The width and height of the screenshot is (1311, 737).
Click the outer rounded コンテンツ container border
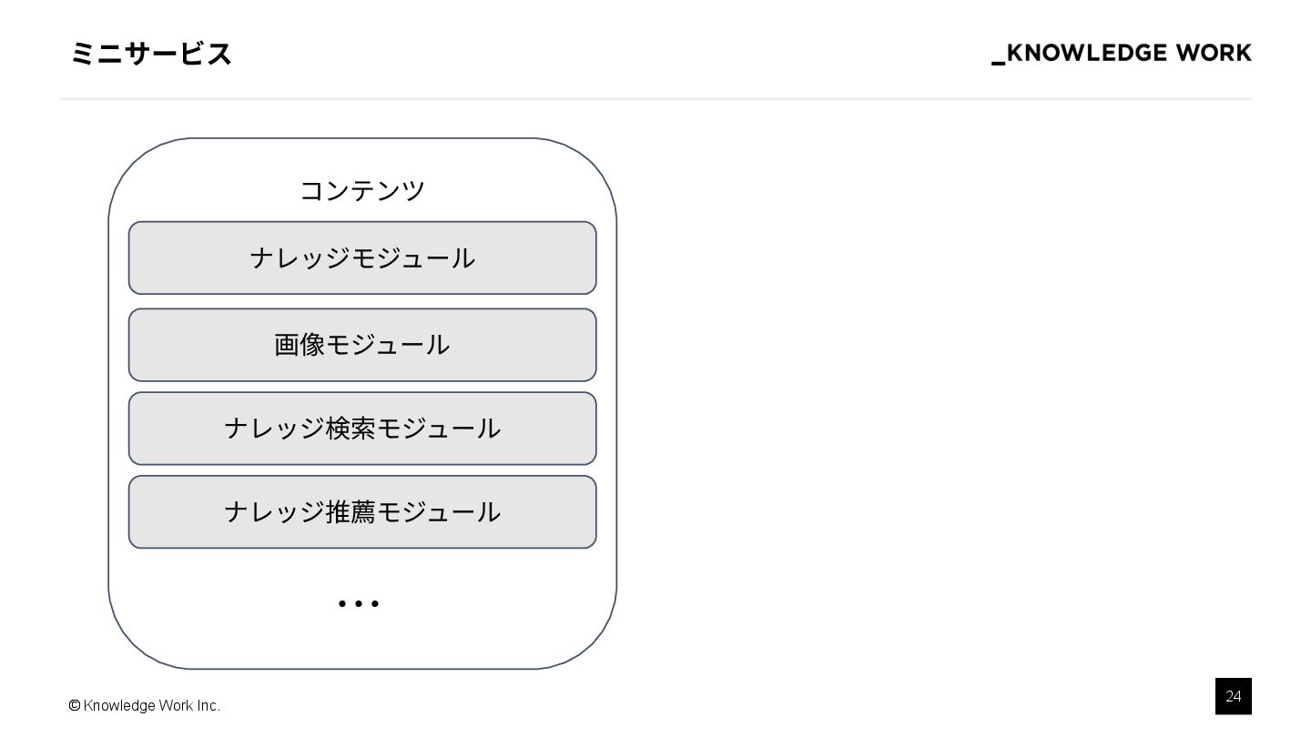point(109,409)
